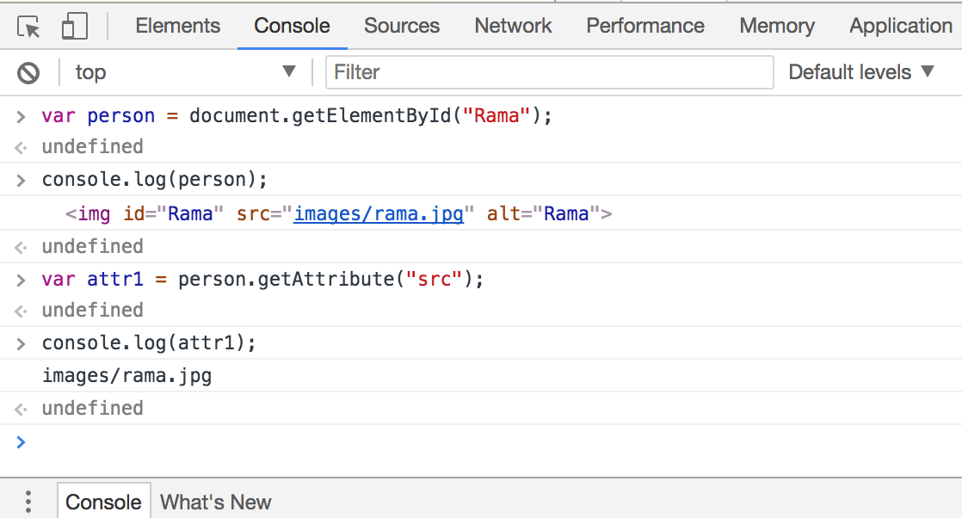
Task: Switch to the Elements tab
Action: [178, 26]
